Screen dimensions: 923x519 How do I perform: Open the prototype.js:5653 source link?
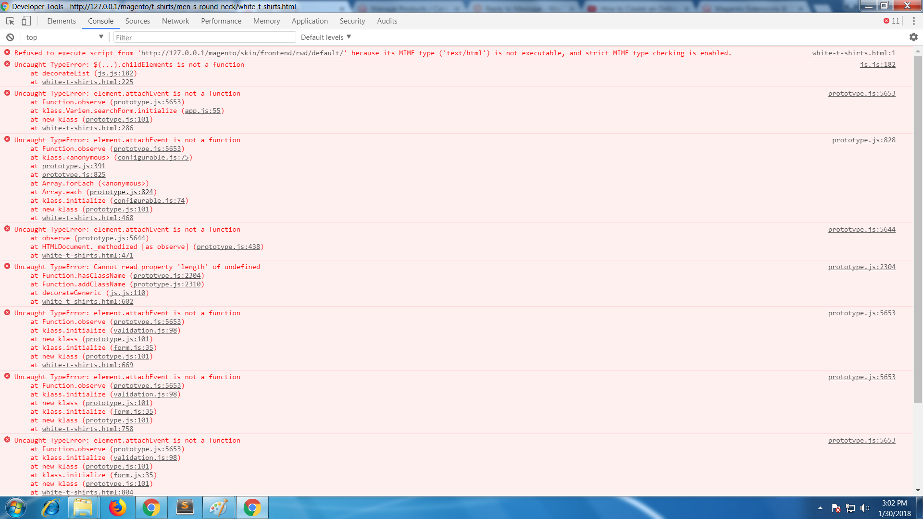click(862, 93)
